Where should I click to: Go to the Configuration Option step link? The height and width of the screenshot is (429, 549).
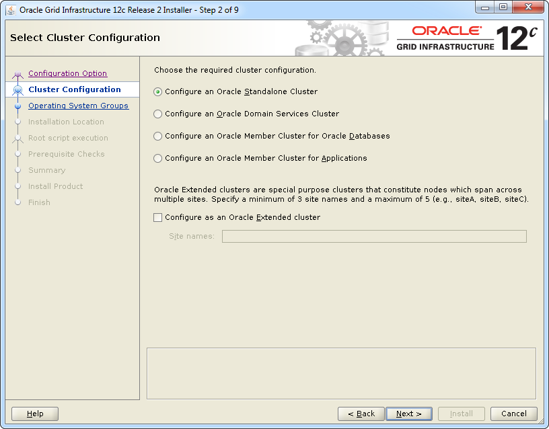pyautogui.click(x=67, y=74)
